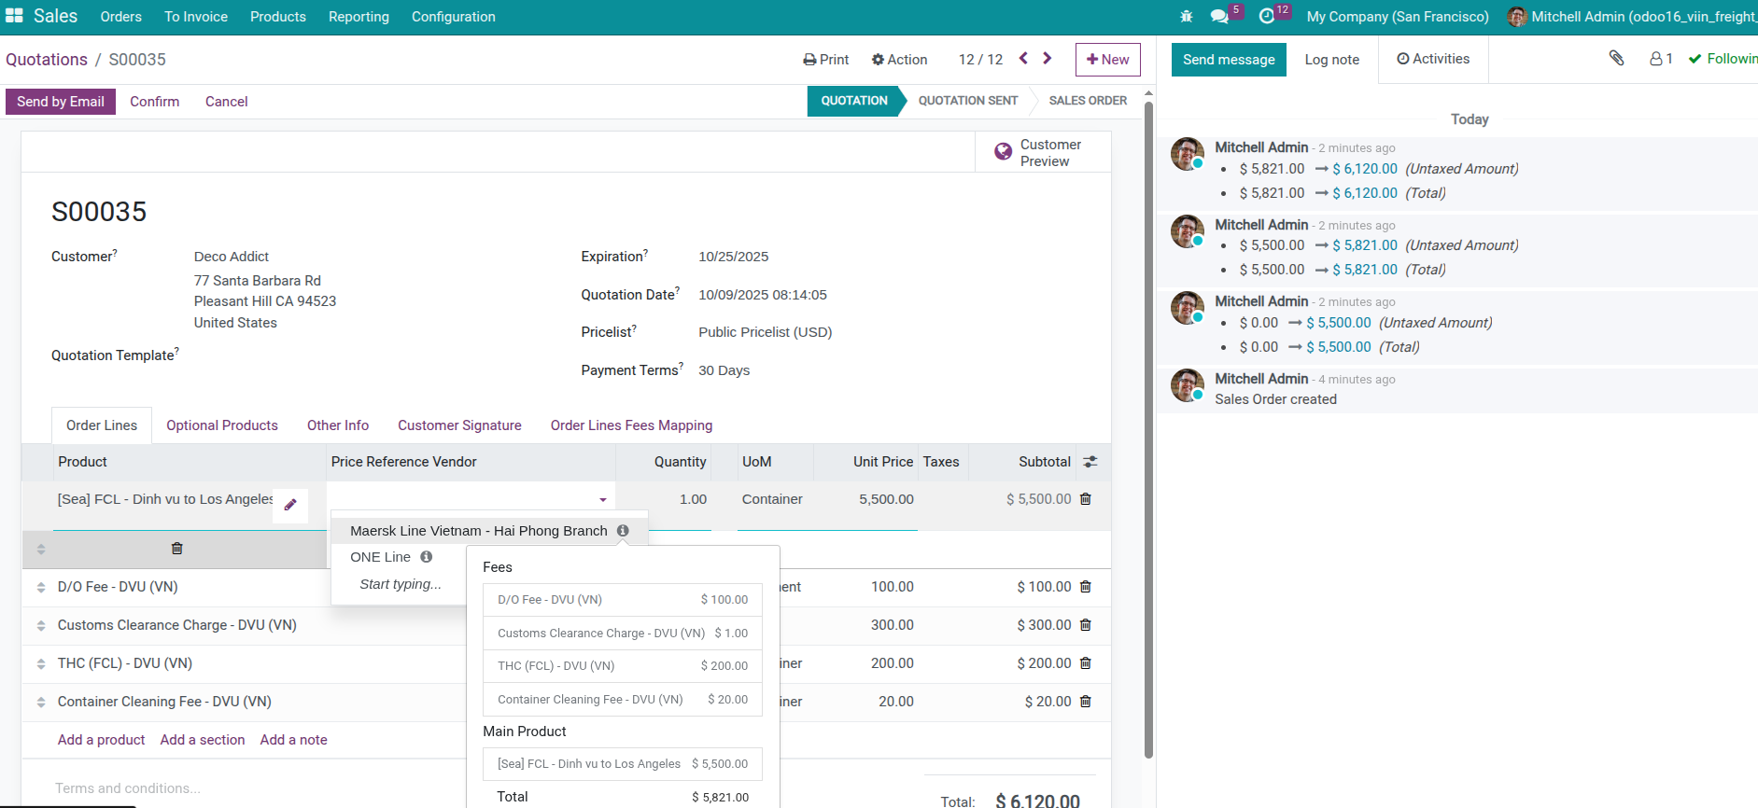The width and height of the screenshot is (1758, 808).
Task: Open the apps grid menu icon
Action: pyautogui.click(x=14, y=16)
